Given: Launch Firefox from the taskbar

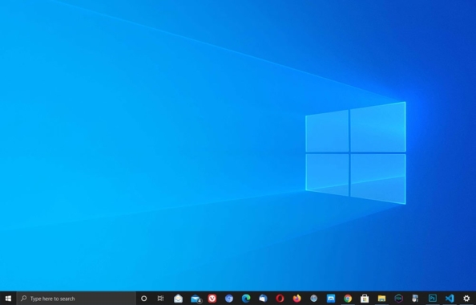Looking at the screenshot, I should click(296, 299).
